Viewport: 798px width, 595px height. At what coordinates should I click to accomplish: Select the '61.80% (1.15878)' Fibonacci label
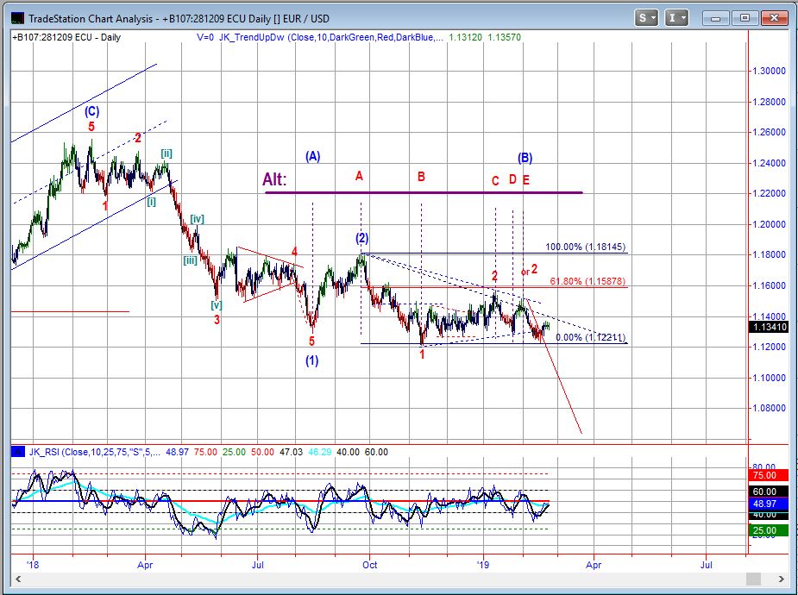click(588, 281)
